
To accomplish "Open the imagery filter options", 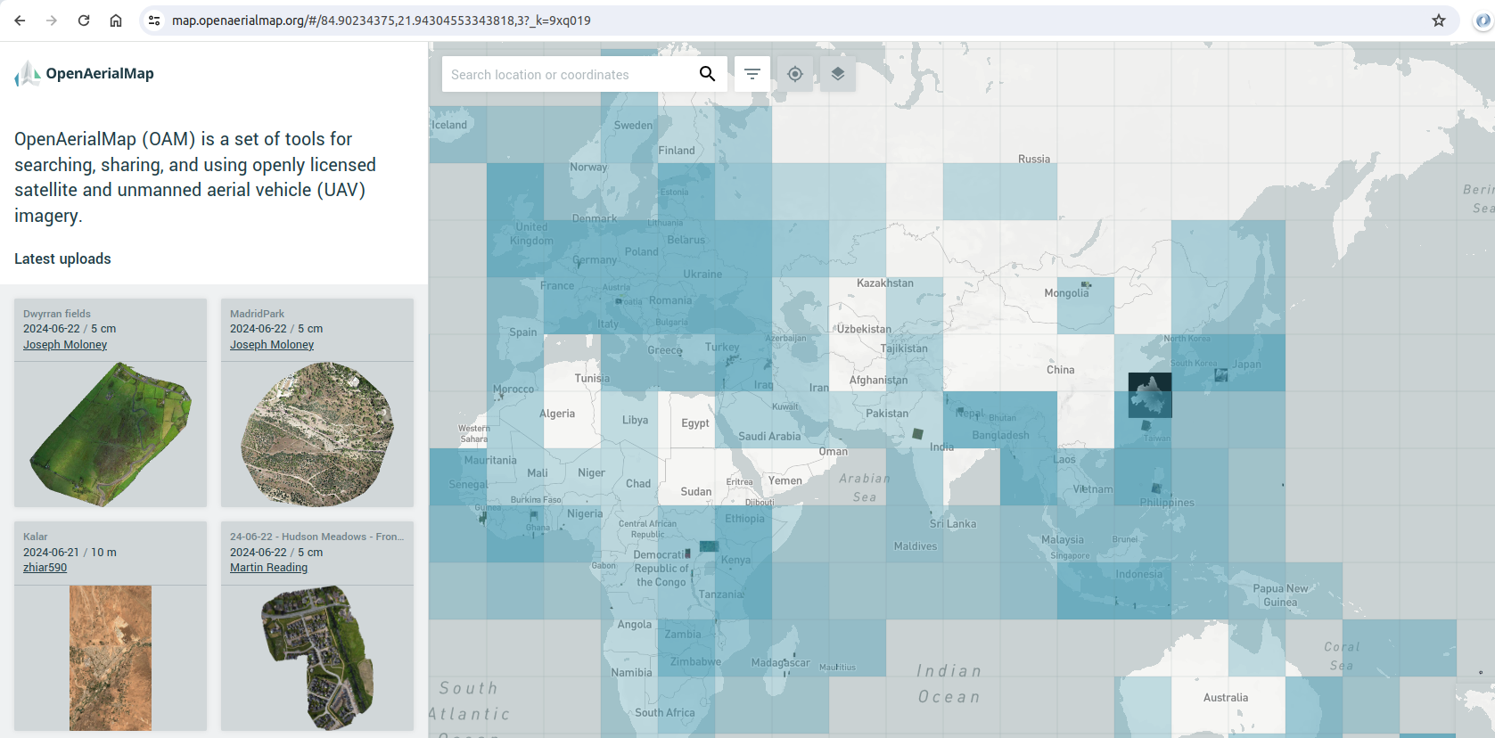I will [x=752, y=74].
